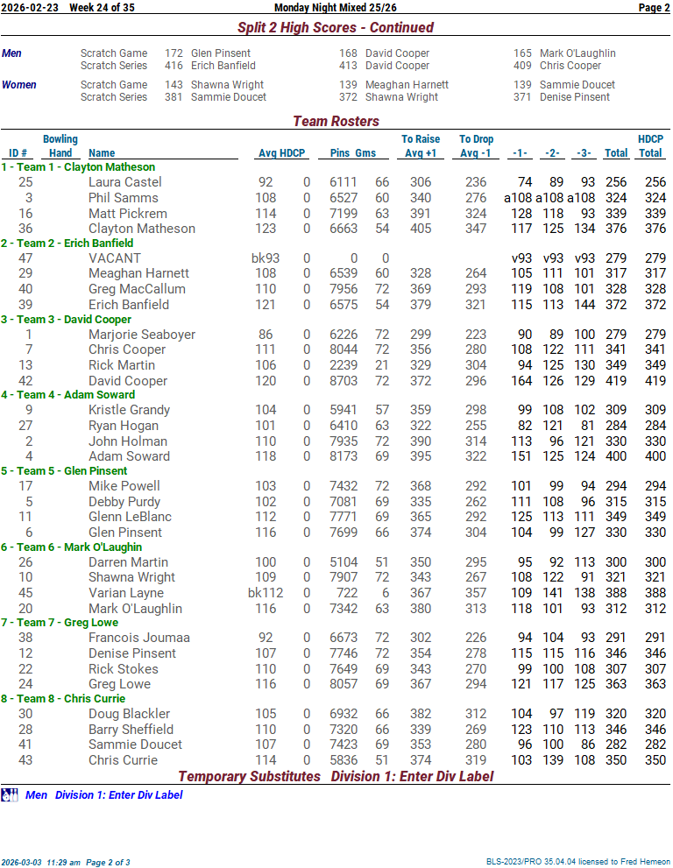The width and height of the screenshot is (673, 868).
Task: Click player name Varian Layne
Action: tap(126, 593)
